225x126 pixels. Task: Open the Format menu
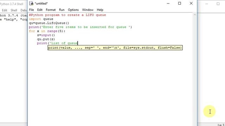pos(51,10)
